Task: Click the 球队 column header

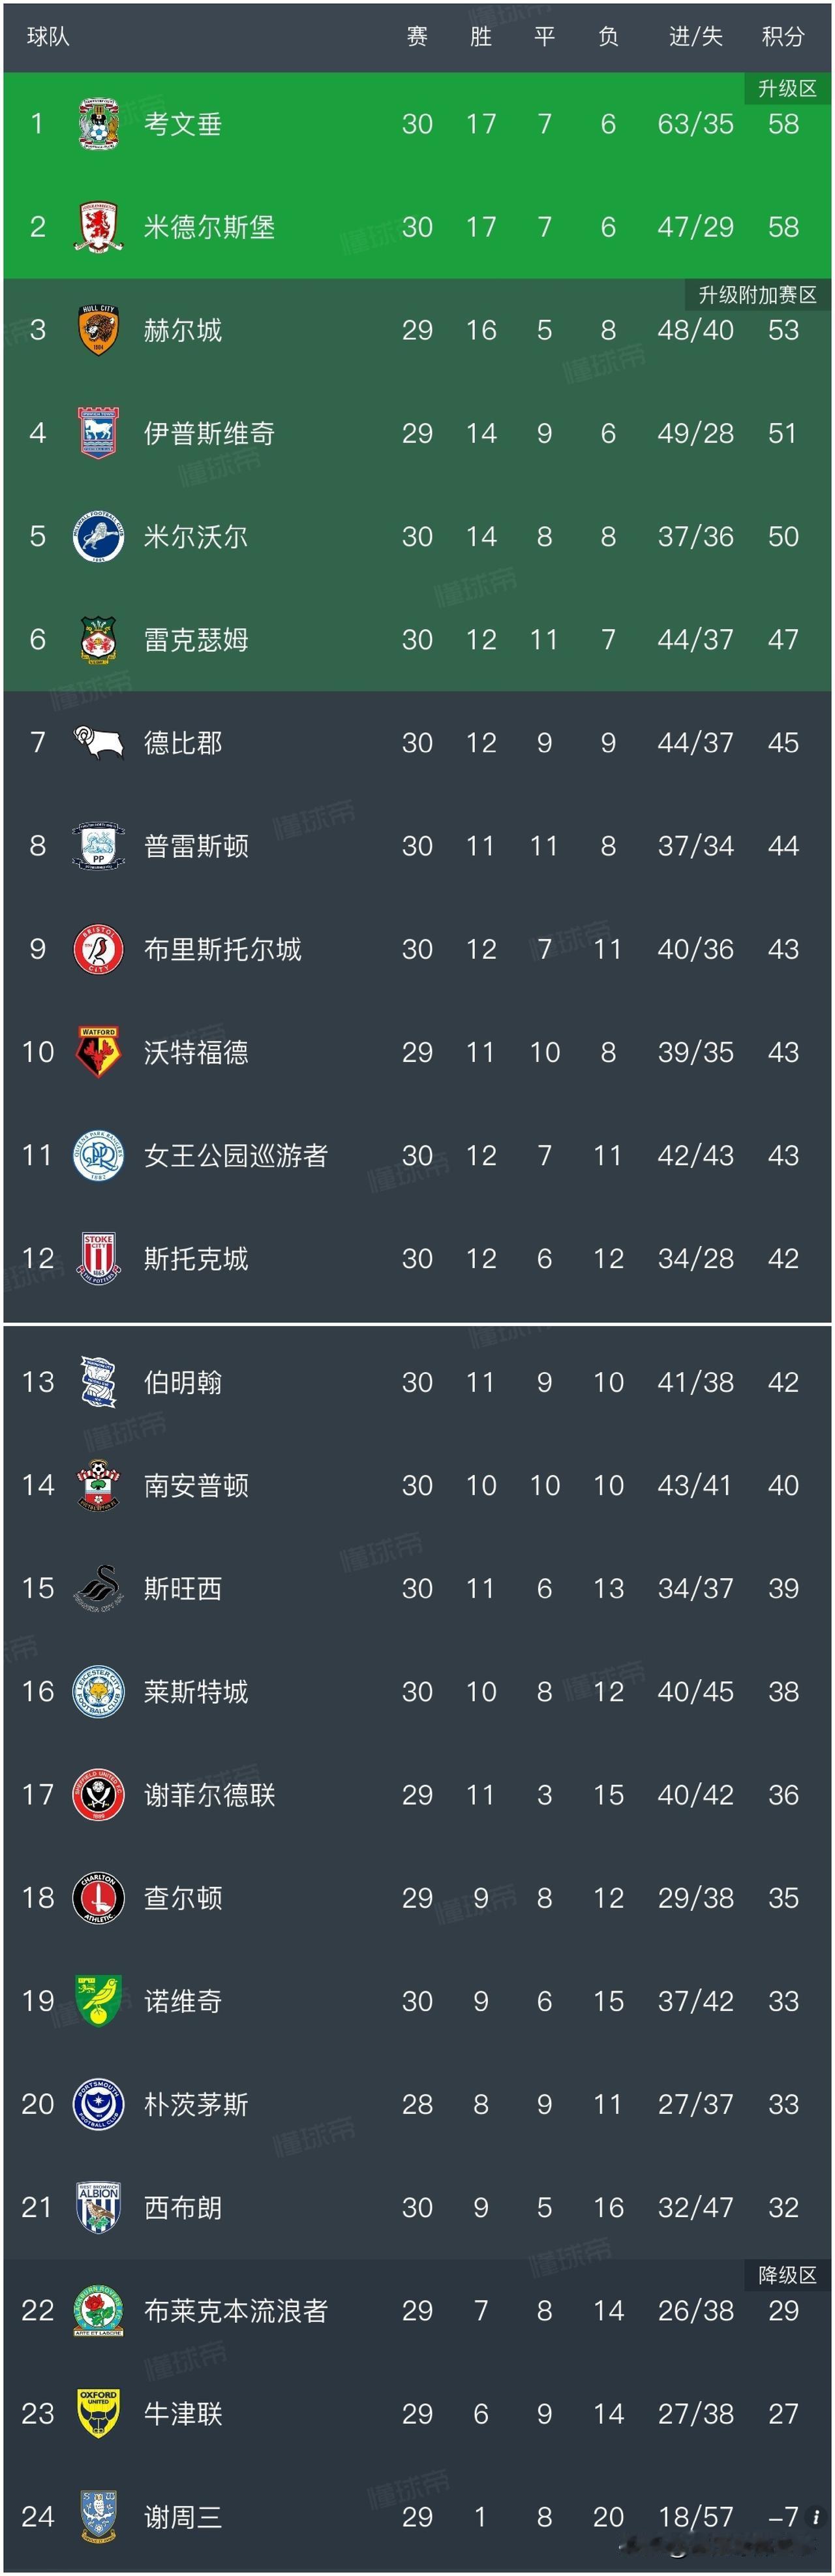Action: point(48,37)
